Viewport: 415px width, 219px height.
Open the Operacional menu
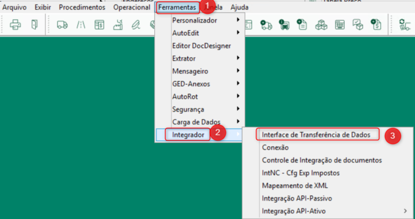[x=132, y=8]
